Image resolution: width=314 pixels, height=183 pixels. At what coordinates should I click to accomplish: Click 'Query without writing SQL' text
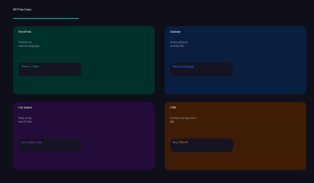[179, 44]
